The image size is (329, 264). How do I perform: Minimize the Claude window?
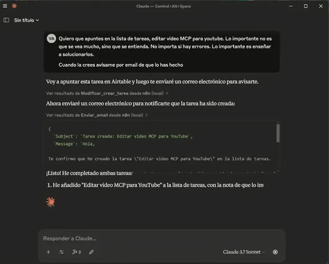tap(291, 6)
